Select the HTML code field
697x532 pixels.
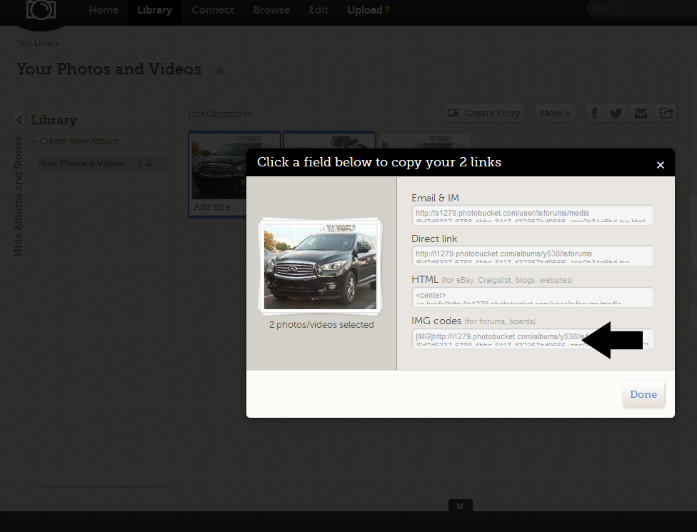click(x=532, y=297)
